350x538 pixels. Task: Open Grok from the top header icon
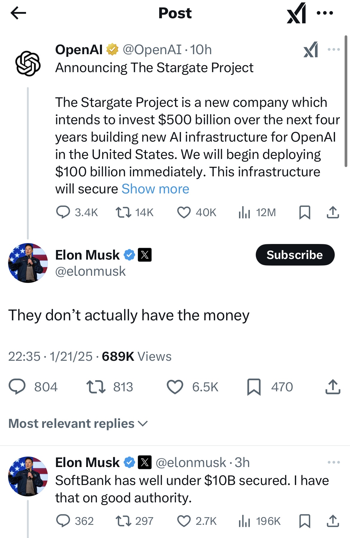[x=296, y=13]
